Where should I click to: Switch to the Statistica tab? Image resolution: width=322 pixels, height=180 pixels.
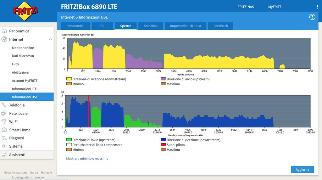[151, 26]
